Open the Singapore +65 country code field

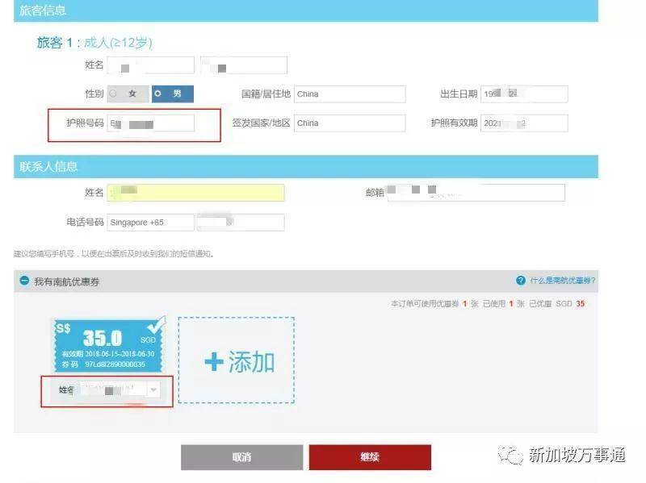click(x=150, y=223)
